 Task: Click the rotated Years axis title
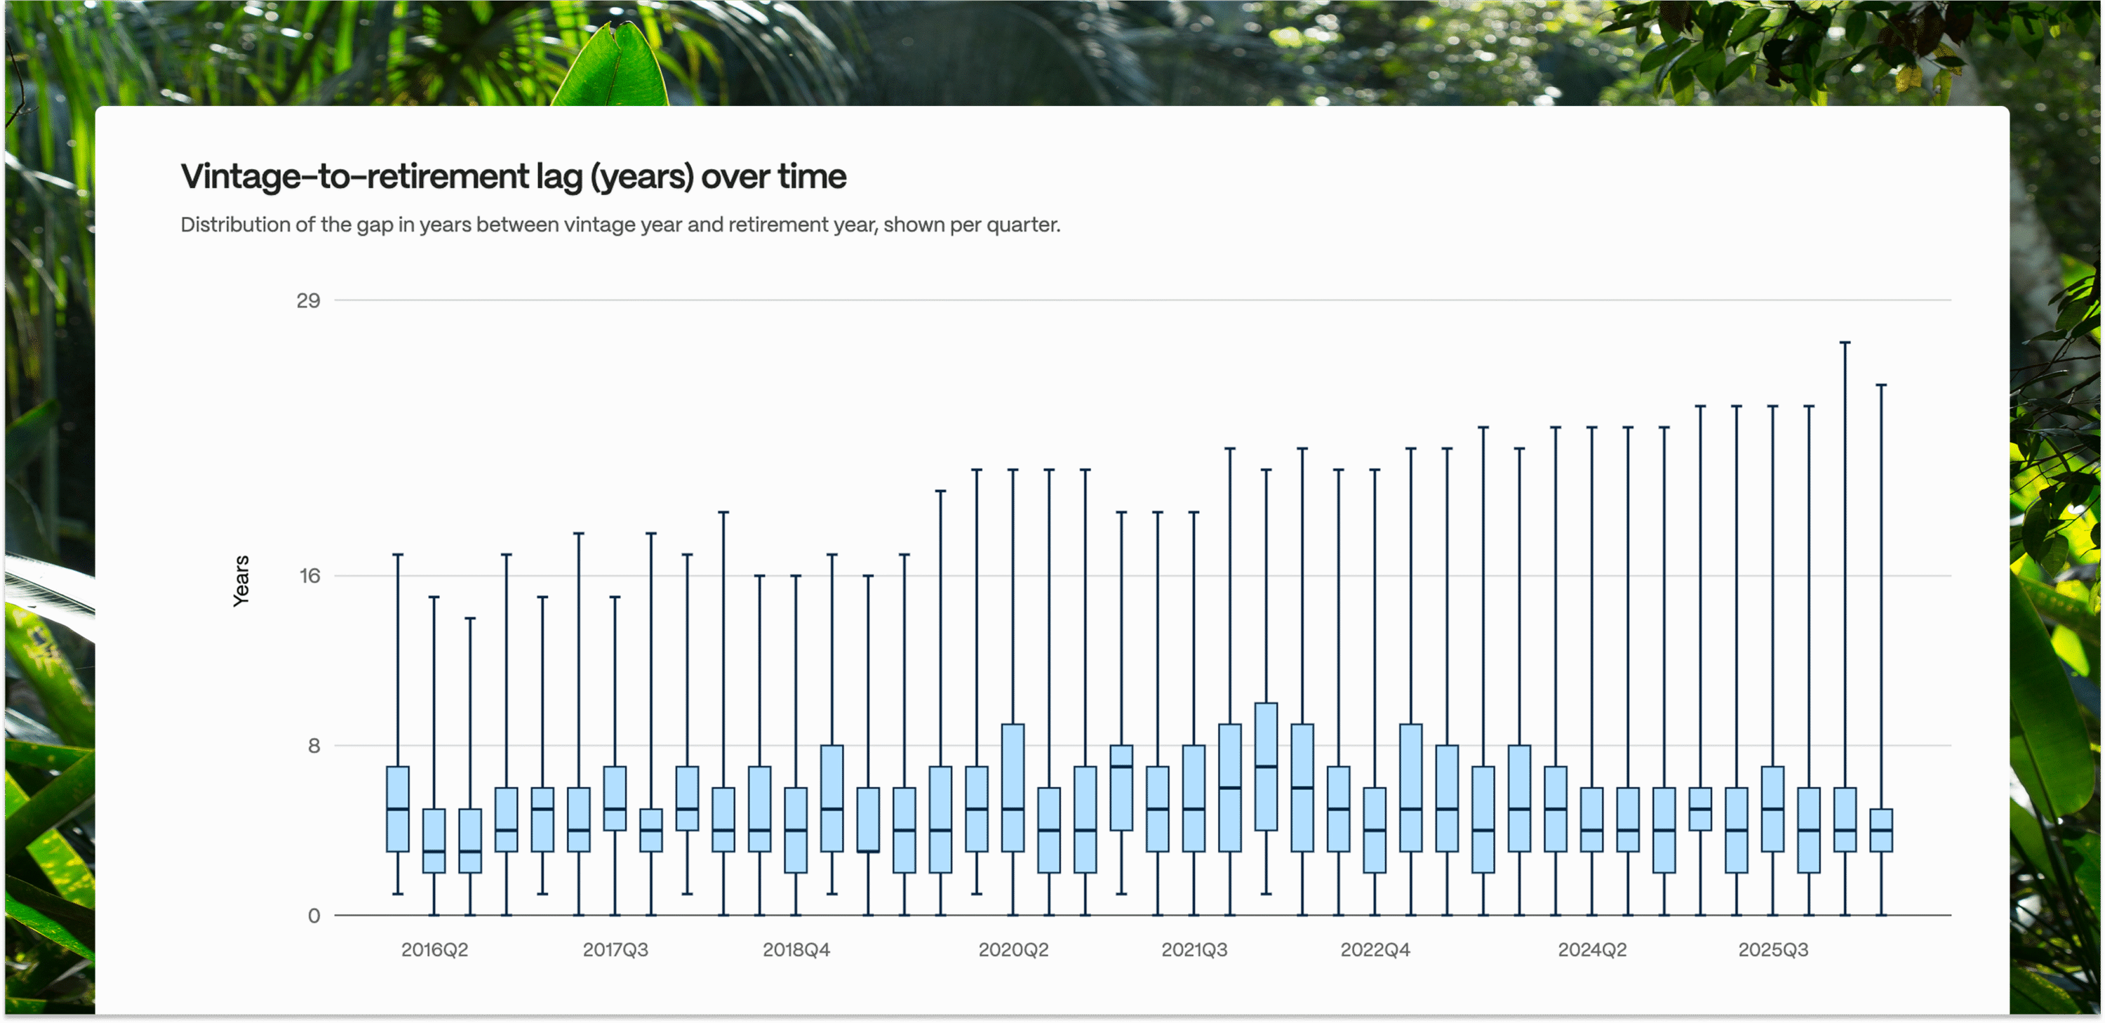240,580
